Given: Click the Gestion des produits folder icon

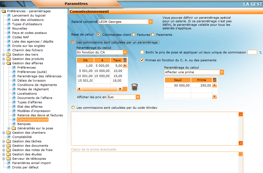Looking at the screenshot, I should (x=9, y=59).
